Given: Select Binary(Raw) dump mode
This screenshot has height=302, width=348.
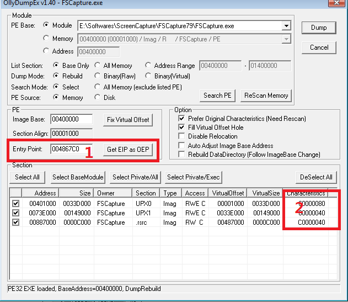Looking at the screenshot, I should click(97, 76).
